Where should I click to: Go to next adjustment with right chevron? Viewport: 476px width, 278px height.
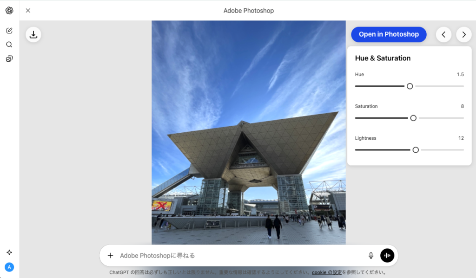point(463,34)
